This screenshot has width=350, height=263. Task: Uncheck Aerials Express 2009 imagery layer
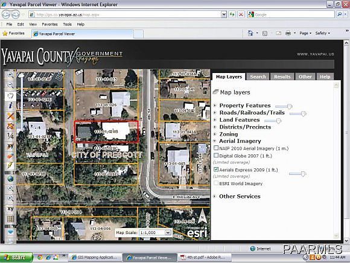[x=216, y=170]
